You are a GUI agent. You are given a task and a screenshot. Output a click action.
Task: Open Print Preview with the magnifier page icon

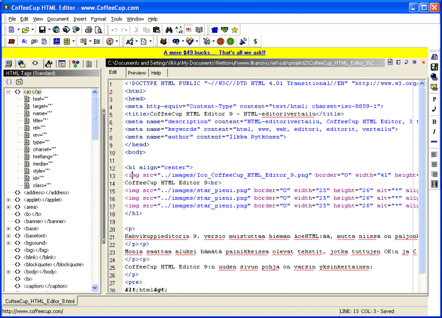98,30
